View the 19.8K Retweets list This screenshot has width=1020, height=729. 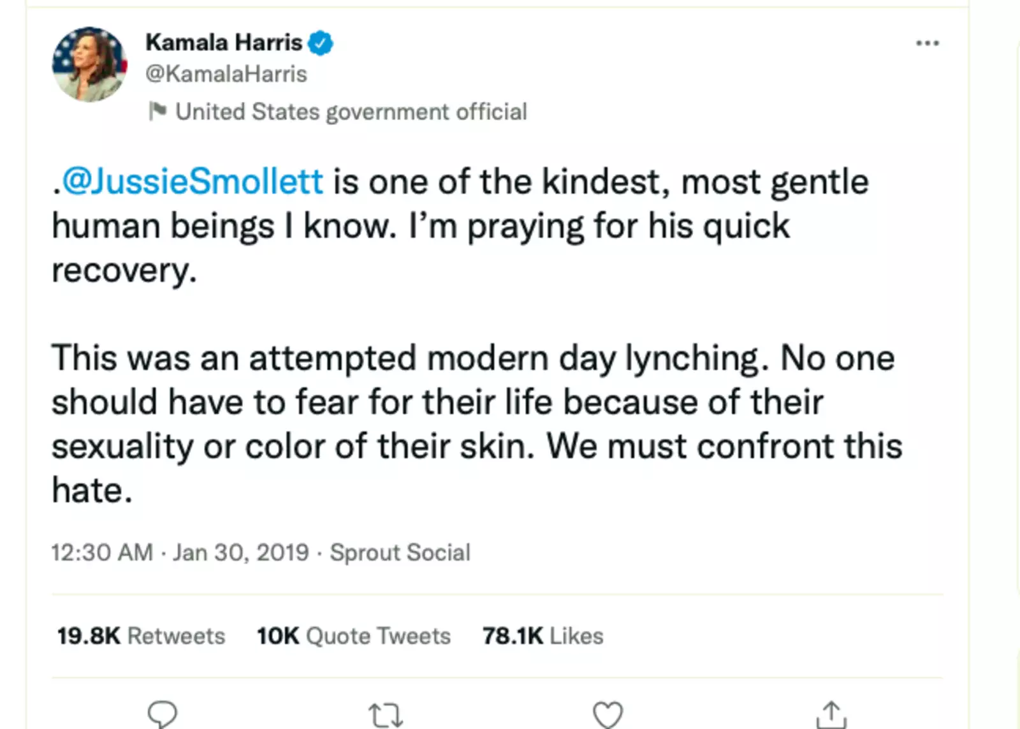click(141, 636)
